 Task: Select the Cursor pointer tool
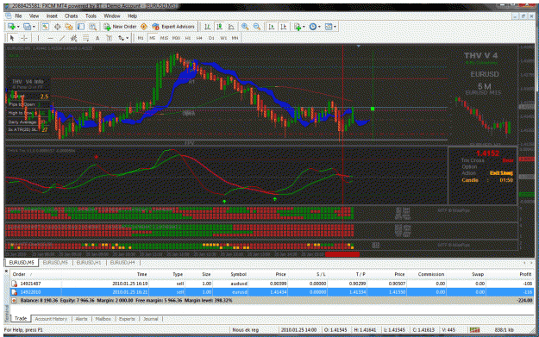[12, 38]
